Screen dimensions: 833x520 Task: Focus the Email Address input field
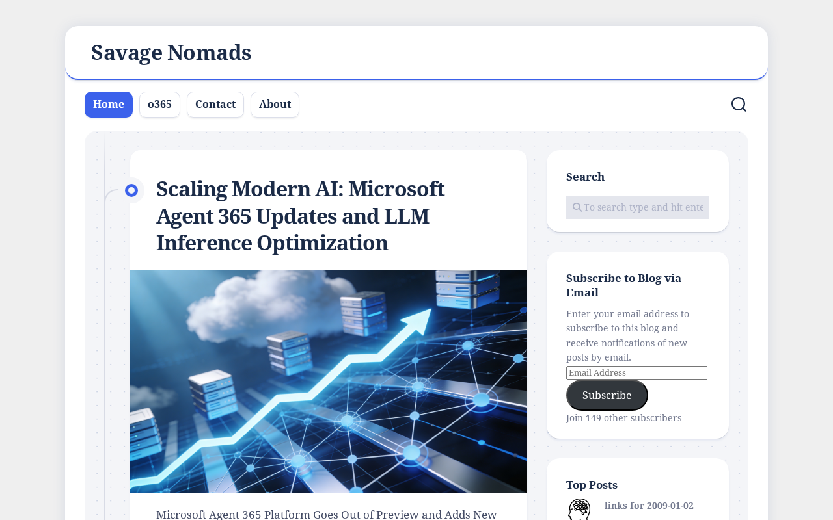tap(636, 372)
